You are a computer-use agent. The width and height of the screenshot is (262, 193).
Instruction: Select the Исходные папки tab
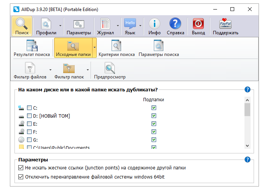73,48
